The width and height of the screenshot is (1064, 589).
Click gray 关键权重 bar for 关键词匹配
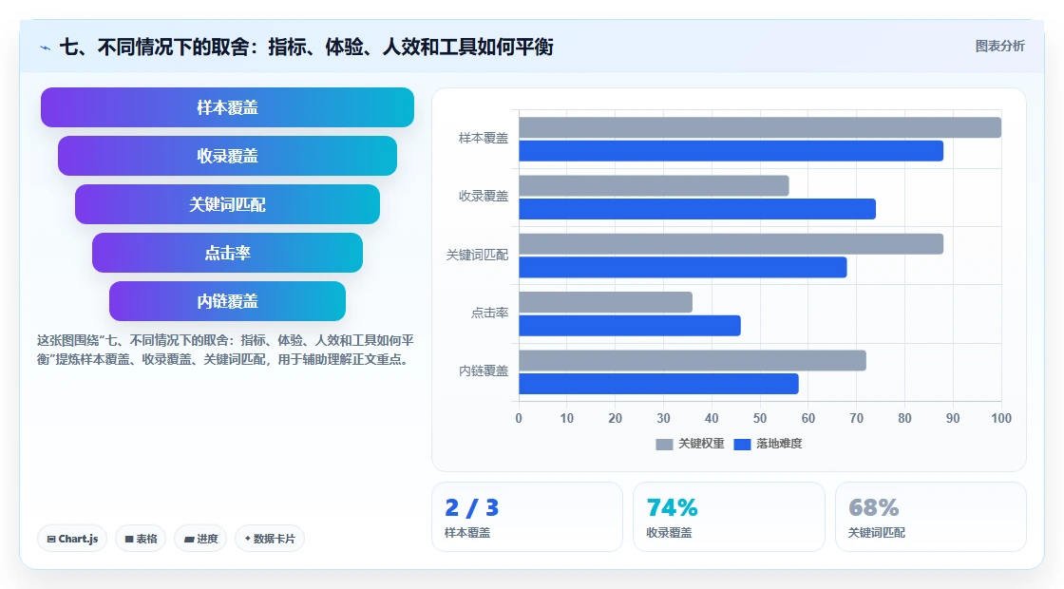coord(731,243)
